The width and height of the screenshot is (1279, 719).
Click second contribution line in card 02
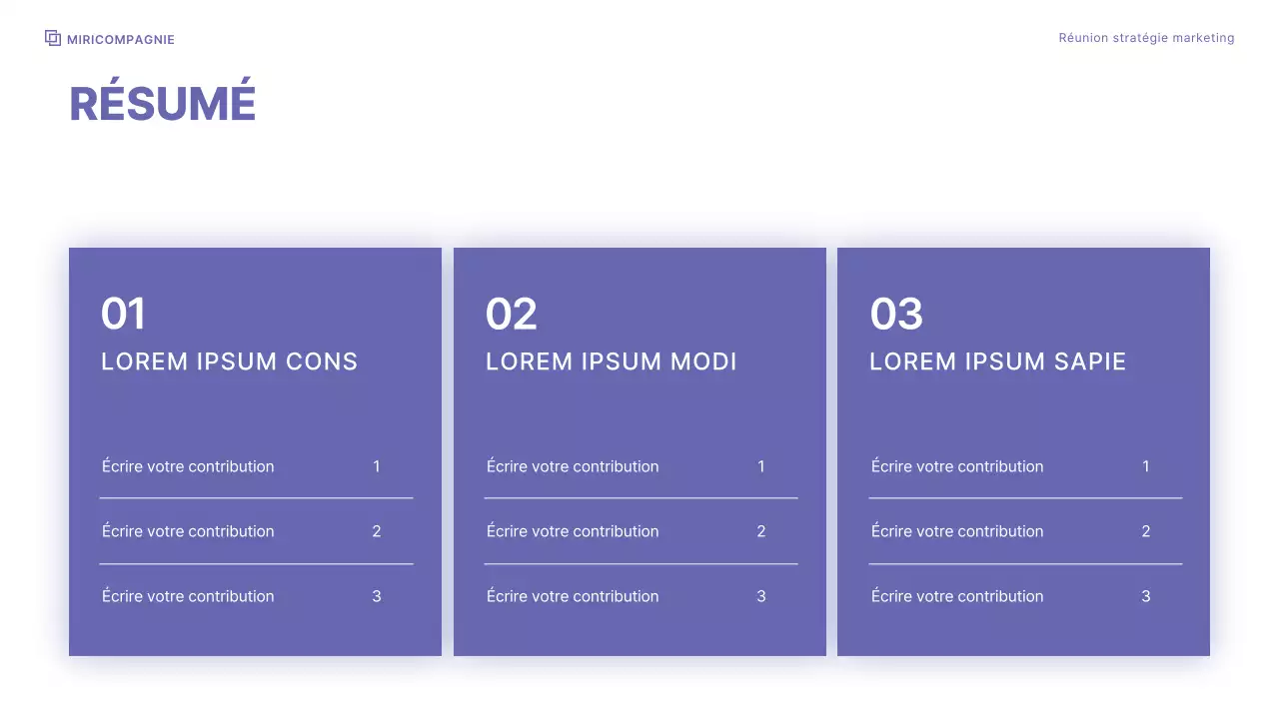tap(573, 531)
